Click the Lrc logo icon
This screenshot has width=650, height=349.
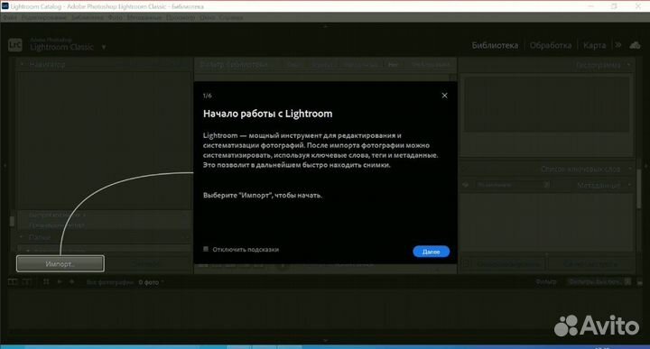pos(15,45)
